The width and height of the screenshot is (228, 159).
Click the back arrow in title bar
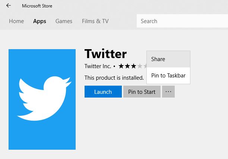tap(9, 6)
